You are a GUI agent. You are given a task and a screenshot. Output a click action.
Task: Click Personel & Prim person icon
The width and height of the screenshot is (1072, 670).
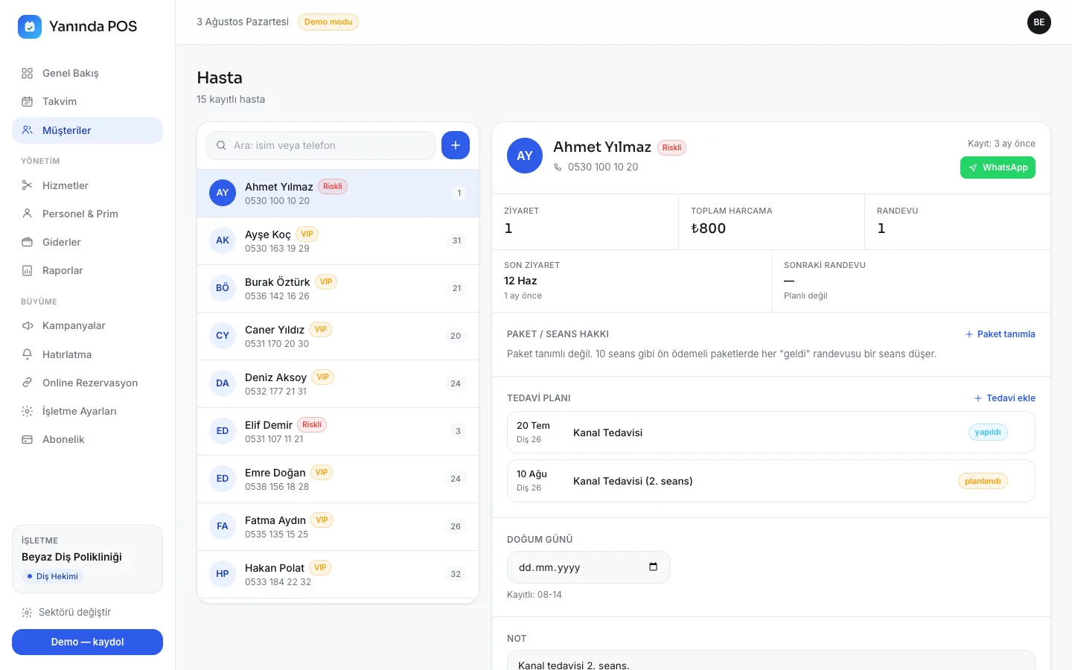click(28, 214)
